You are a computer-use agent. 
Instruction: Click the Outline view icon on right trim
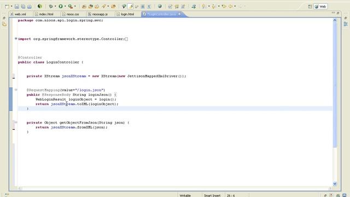pos(346,24)
